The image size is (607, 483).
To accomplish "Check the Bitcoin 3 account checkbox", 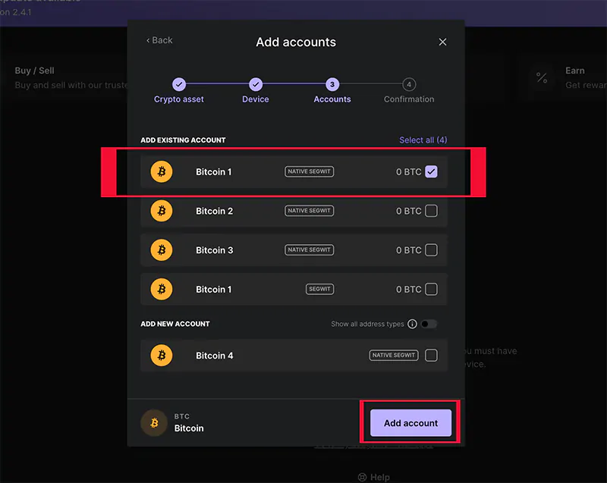I will tap(431, 250).
